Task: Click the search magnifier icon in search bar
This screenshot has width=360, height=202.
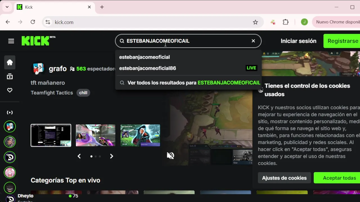Action: tap(122, 41)
